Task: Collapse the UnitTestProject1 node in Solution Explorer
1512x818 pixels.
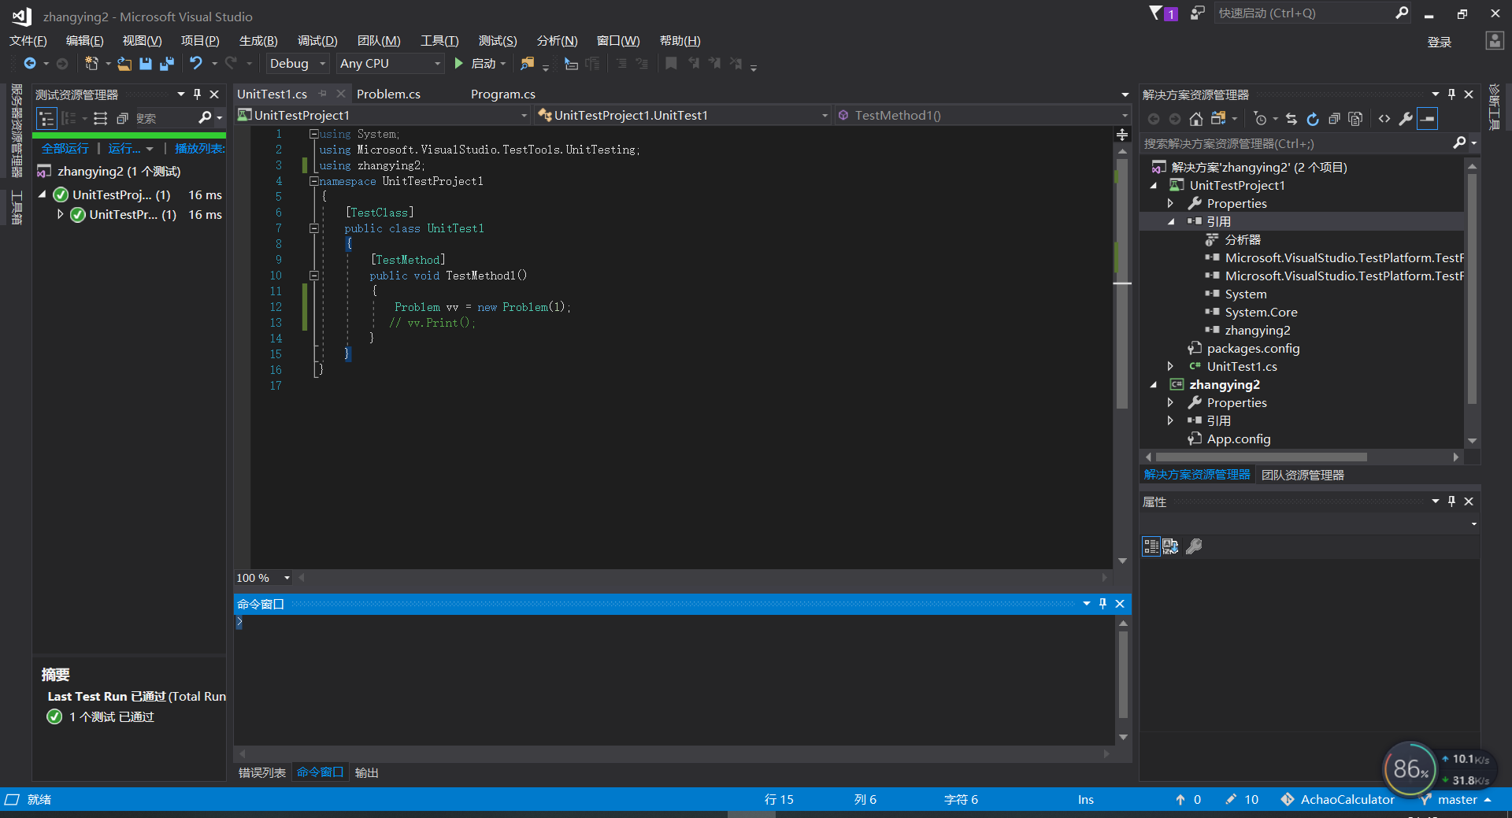Action: (x=1154, y=186)
